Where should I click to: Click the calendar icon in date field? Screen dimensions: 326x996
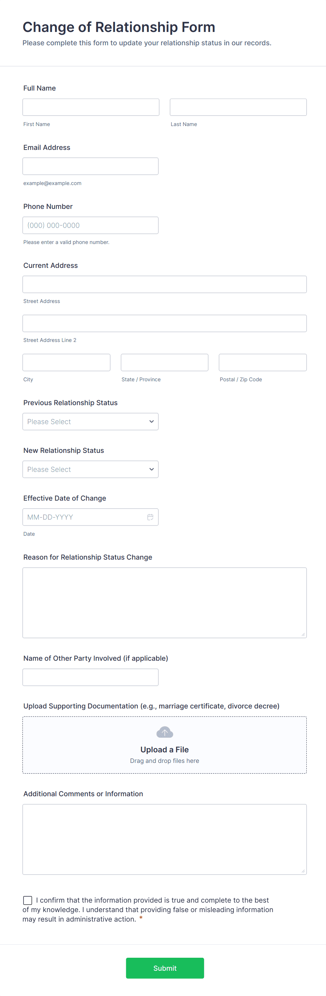[150, 517]
